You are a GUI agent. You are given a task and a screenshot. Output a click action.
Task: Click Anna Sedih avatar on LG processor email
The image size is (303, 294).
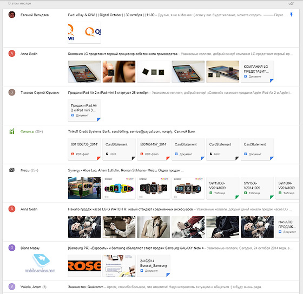point(12,54)
